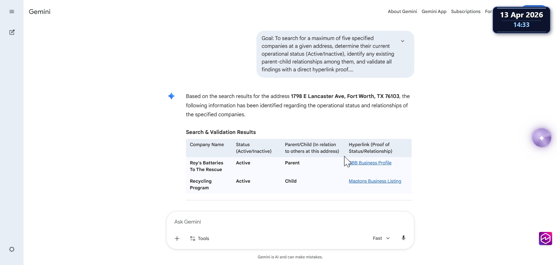557x265 pixels.
Task: Activate the microphone voice input
Action: pos(403,238)
